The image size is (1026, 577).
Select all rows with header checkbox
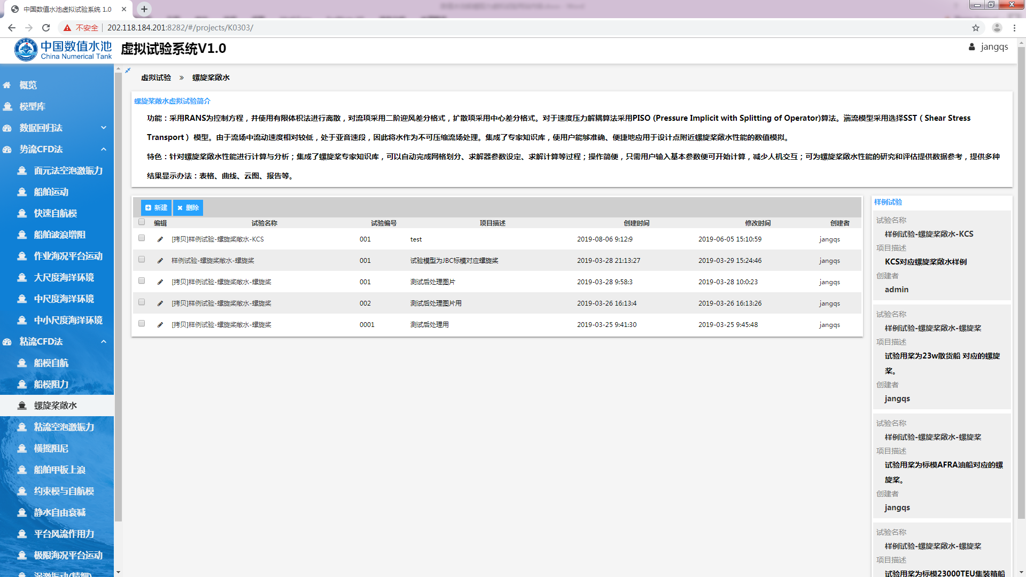(142, 222)
